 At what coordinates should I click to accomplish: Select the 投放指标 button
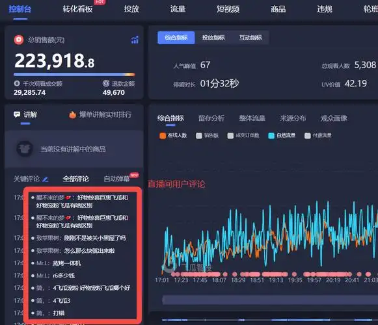pos(213,38)
